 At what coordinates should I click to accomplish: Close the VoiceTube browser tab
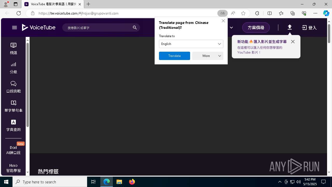[80, 4]
